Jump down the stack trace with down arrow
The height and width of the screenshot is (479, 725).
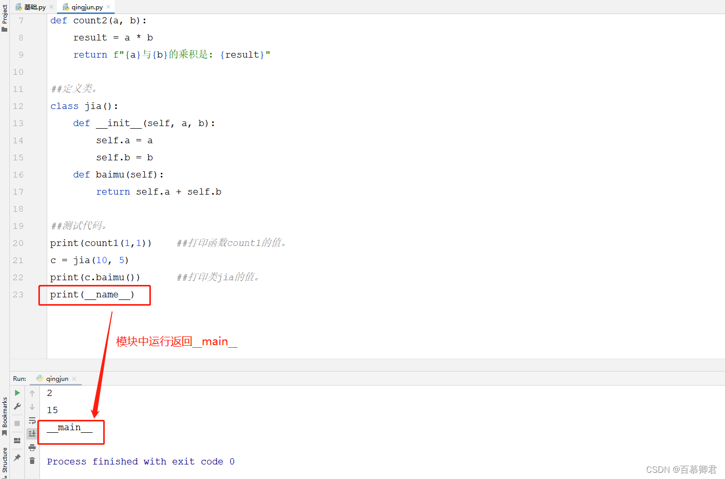32,407
